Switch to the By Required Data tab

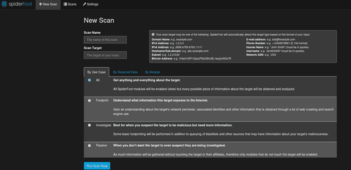(125, 72)
